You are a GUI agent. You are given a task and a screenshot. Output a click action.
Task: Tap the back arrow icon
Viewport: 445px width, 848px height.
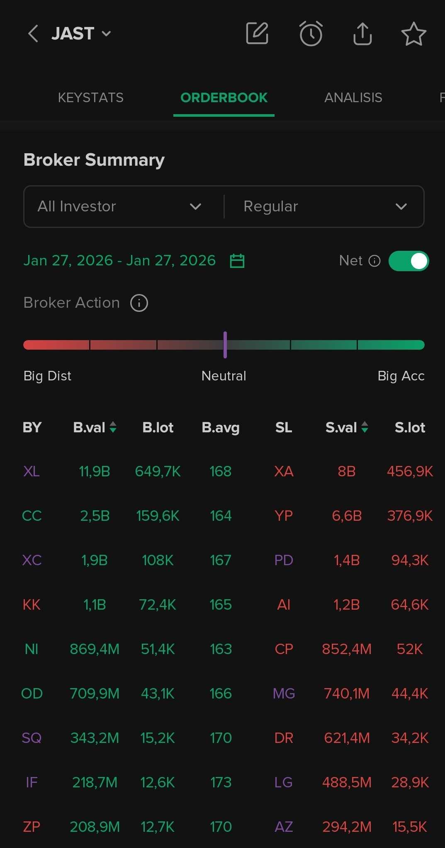click(33, 34)
